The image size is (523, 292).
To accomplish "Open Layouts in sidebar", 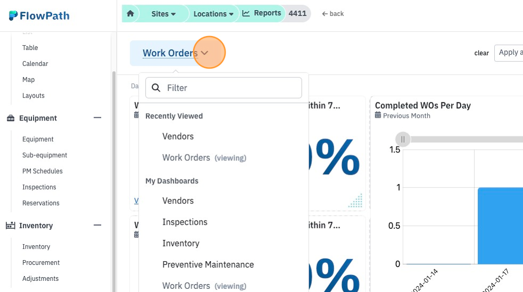I will click(34, 96).
